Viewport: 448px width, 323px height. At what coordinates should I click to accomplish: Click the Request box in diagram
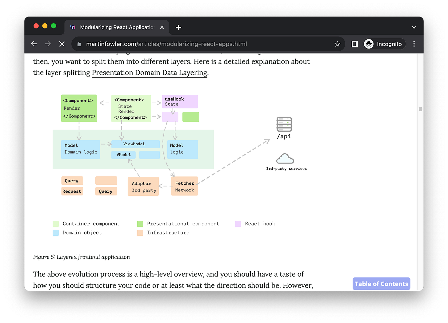(72, 191)
